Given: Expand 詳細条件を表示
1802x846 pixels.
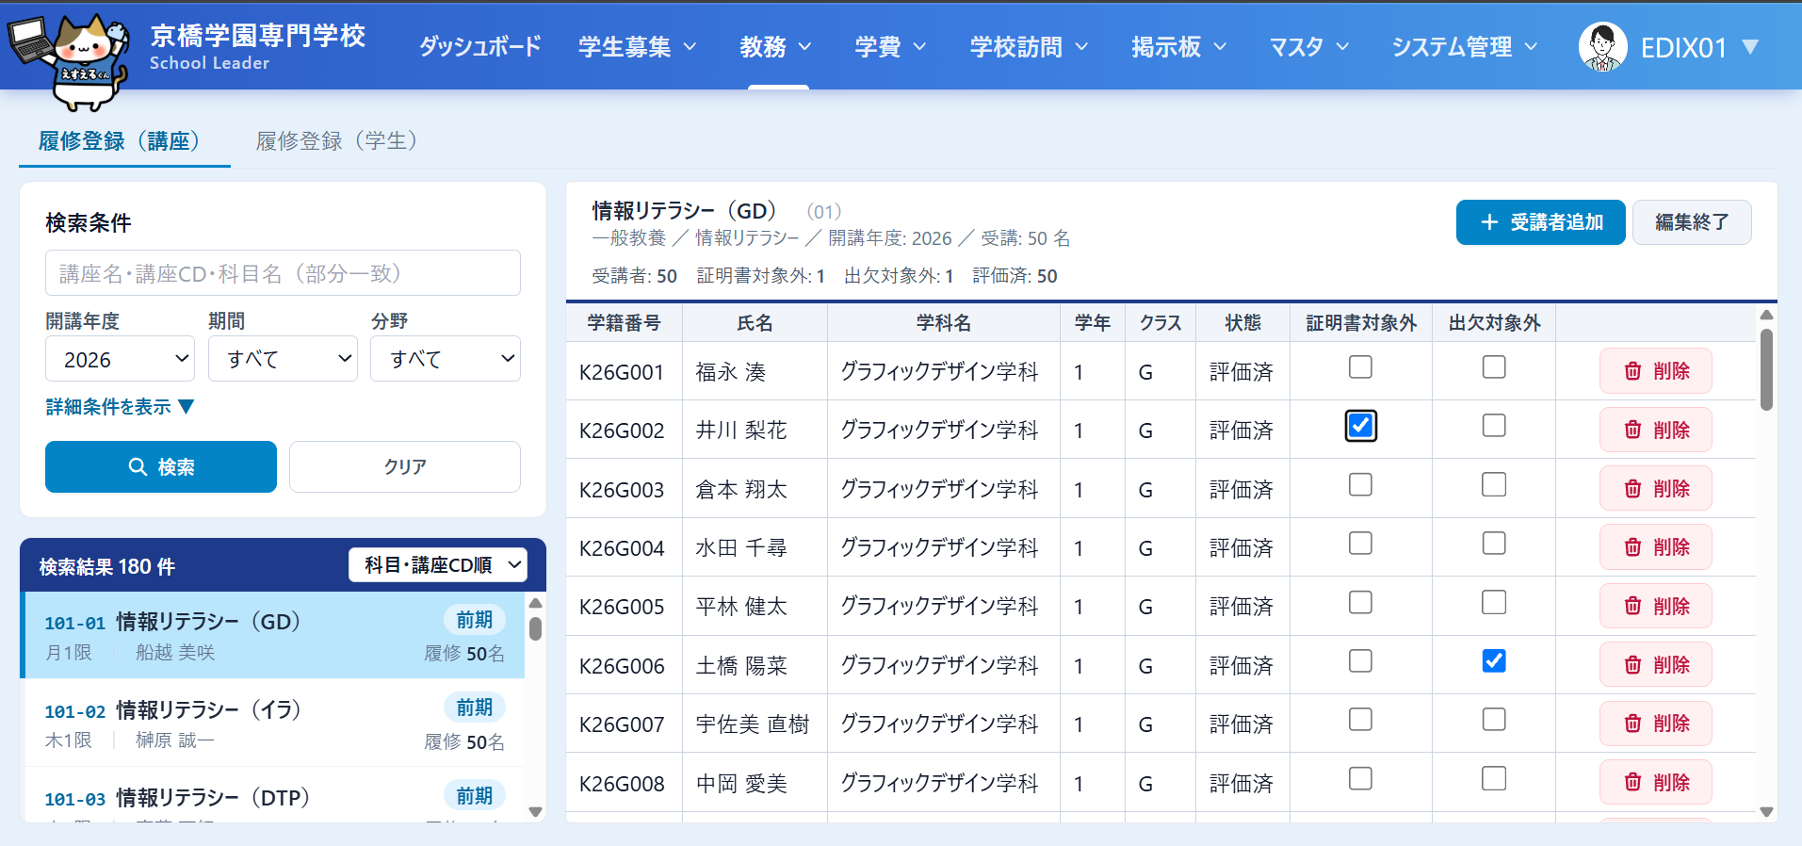Looking at the screenshot, I should (120, 407).
